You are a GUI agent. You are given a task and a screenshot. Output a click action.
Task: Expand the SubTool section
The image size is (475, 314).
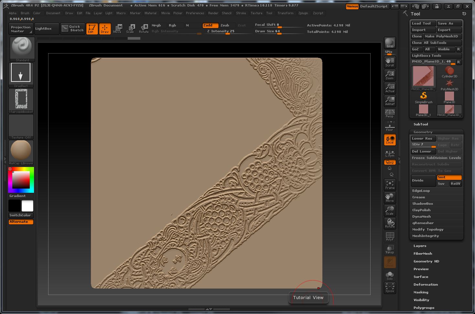point(421,124)
